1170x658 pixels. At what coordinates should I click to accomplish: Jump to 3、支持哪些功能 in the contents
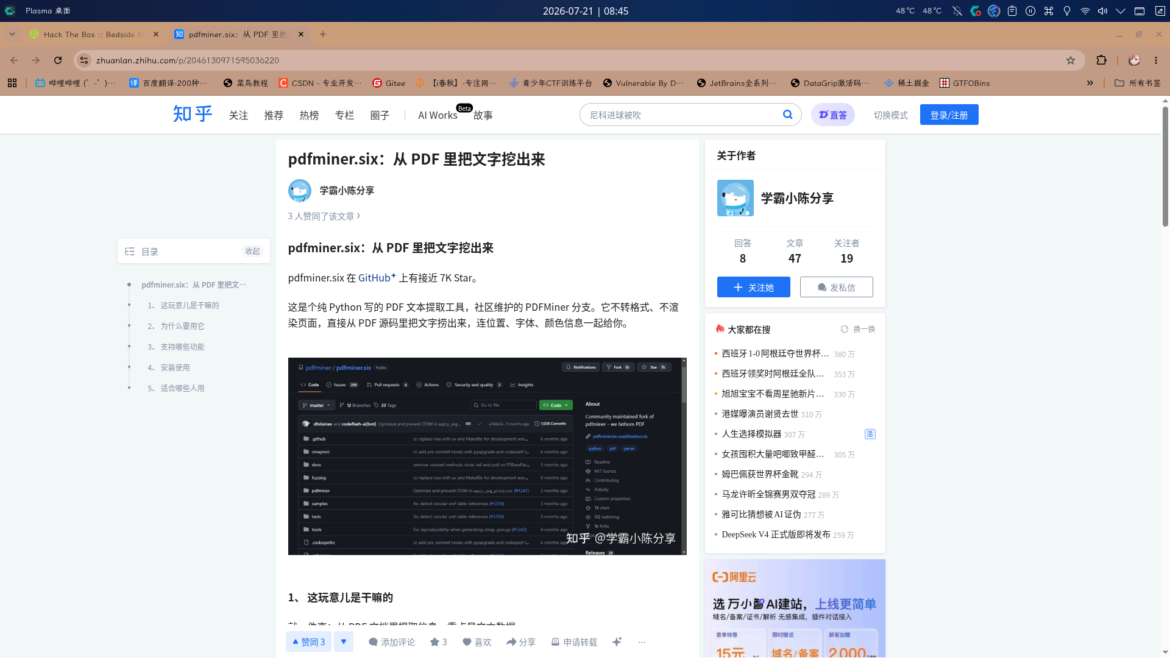coord(176,347)
